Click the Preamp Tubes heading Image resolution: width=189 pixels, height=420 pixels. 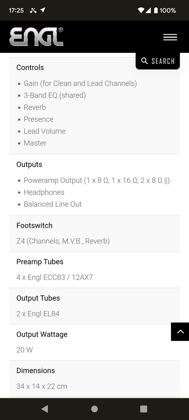pos(40,262)
